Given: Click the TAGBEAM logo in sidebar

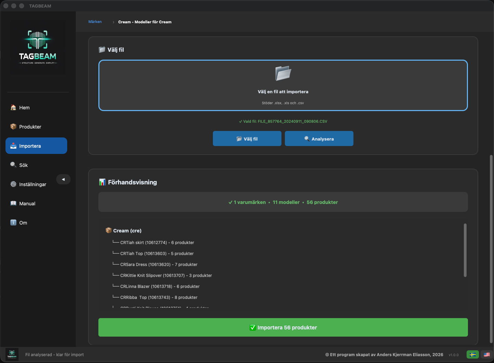Looking at the screenshot, I should pyautogui.click(x=38, y=47).
